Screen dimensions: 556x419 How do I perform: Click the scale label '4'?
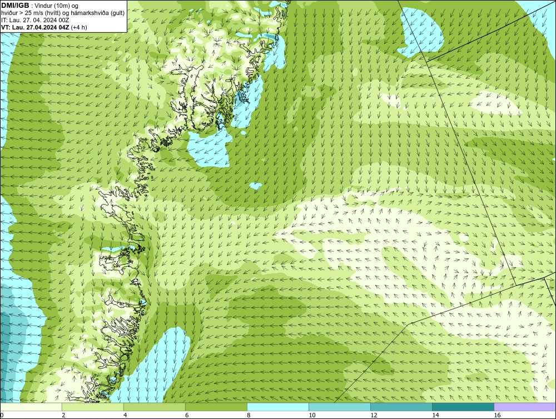[125, 416]
